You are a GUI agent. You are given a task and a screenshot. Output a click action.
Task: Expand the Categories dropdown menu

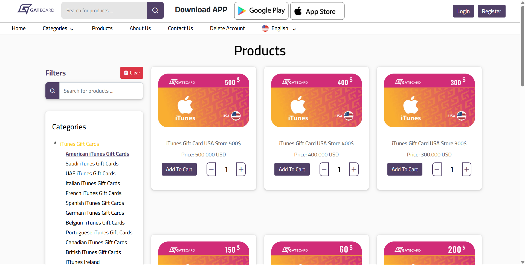click(x=58, y=28)
